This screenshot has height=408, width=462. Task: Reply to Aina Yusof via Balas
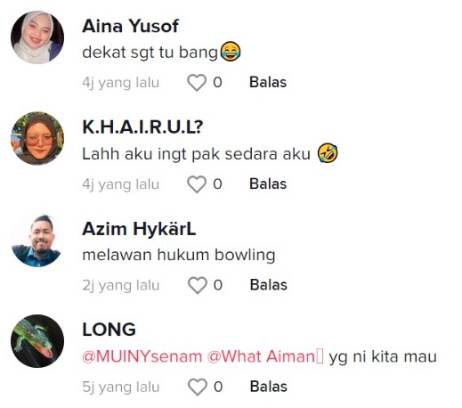268,82
